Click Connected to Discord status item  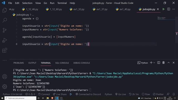(x=88, y=94)
